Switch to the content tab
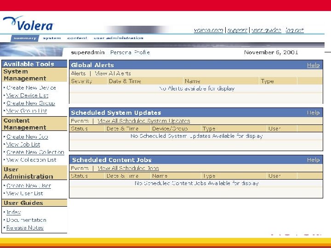Viewport: 331px width, 248px height. tap(77, 38)
